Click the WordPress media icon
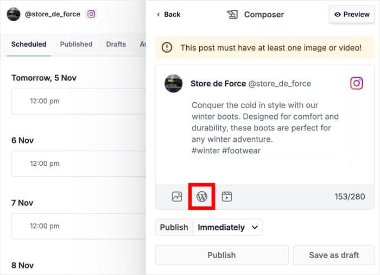Image resolution: width=380 pixels, height=275 pixels. click(x=202, y=197)
